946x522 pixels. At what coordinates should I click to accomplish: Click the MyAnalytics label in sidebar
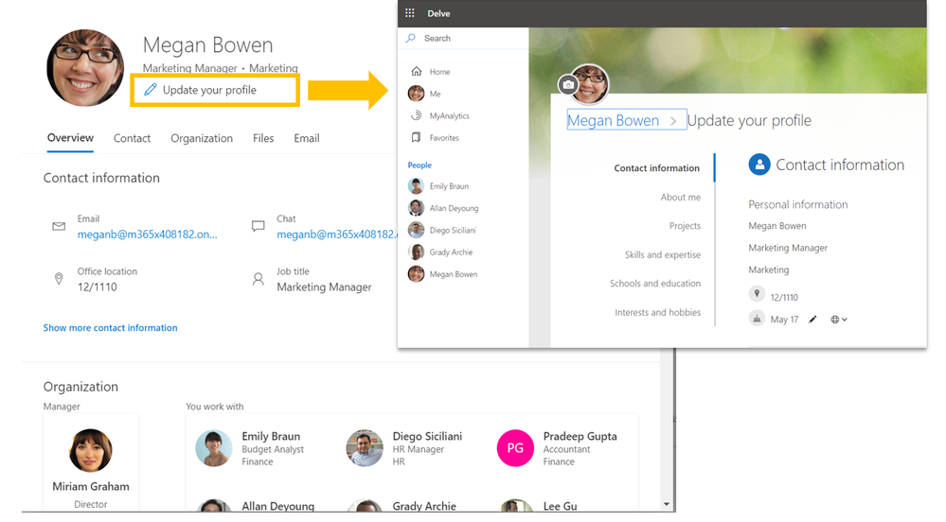coord(450,115)
